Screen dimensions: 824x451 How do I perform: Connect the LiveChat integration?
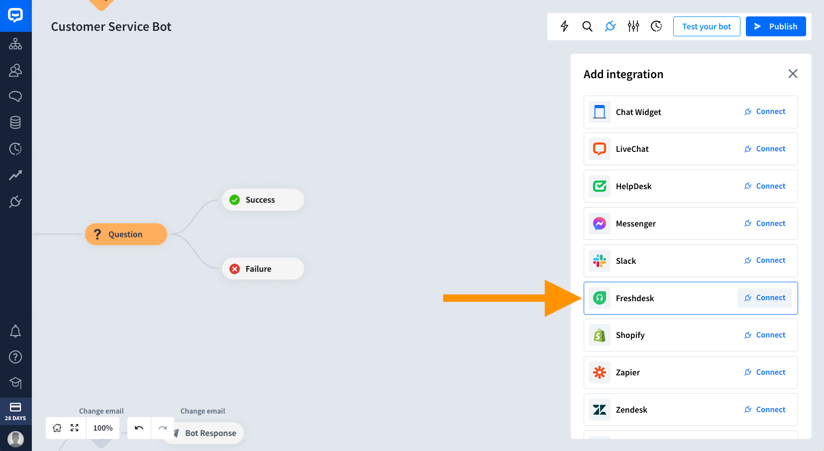pyautogui.click(x=765, y=149)
